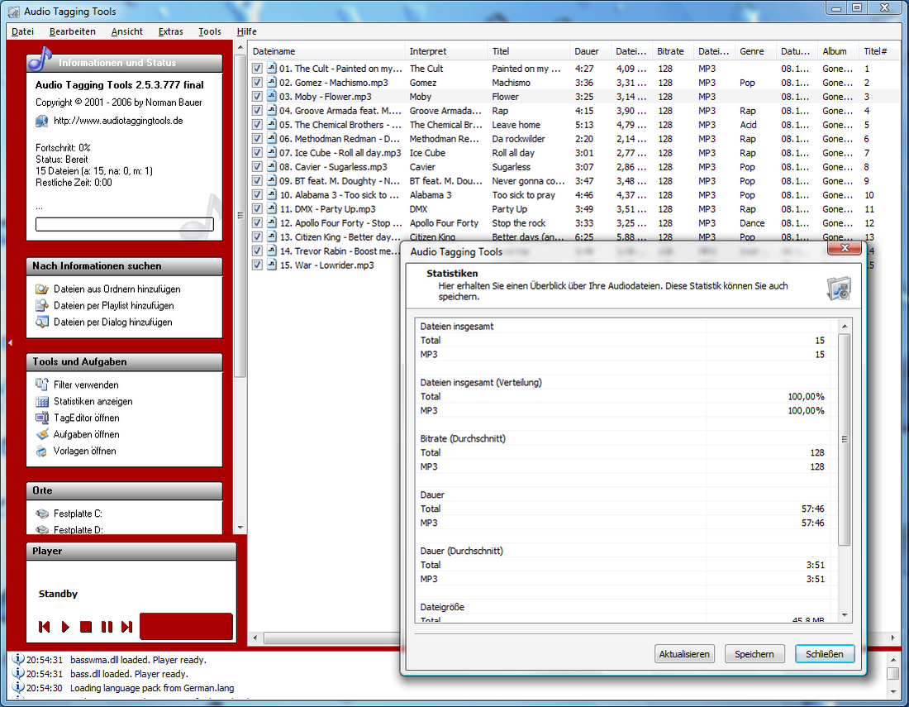Sort by the Interpret column header
The height and width of the screenshot is (707, 909).
click(445, 51)
